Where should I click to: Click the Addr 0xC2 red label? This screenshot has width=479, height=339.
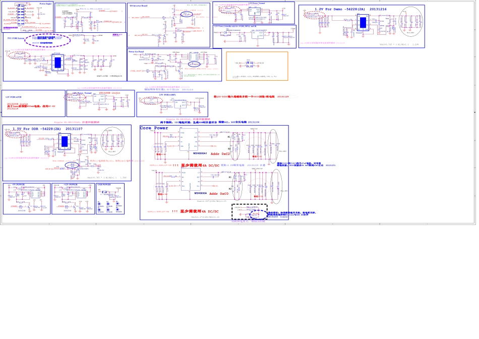[220, 153]
